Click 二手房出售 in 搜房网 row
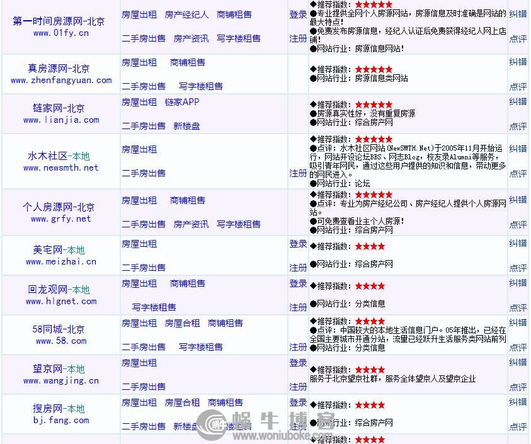This screenshot has width=531, height=444. point(144,426)
